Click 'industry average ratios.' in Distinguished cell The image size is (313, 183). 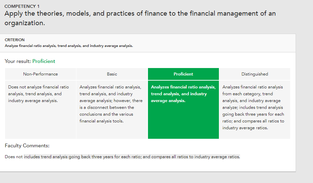click(245, 128)
